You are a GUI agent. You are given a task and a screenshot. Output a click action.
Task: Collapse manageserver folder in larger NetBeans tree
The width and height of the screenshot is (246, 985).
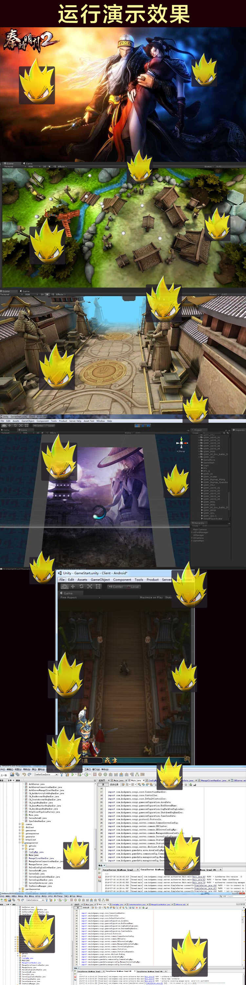tap(20, 843)
